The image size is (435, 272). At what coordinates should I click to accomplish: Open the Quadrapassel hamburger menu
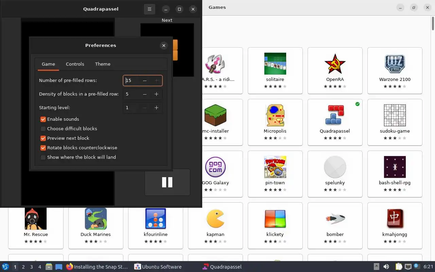click(x=149, y=9)
